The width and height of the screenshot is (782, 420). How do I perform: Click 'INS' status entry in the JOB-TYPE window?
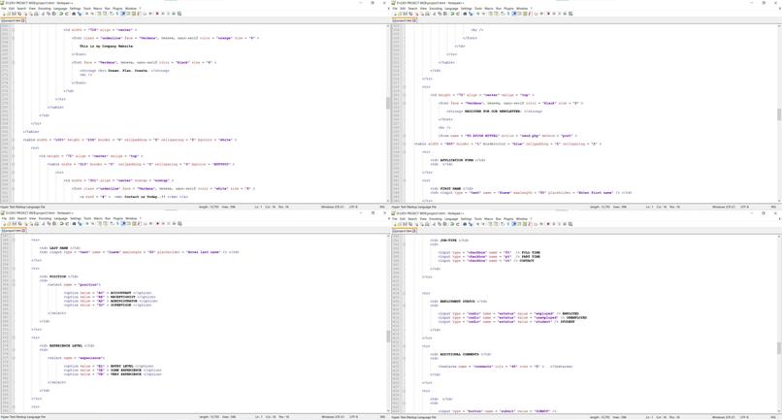coord(773,416)
